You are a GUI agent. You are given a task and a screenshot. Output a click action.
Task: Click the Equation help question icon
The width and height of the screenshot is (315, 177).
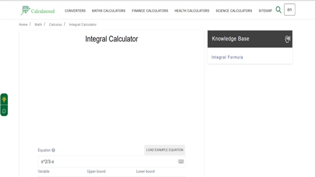[53, 150]
